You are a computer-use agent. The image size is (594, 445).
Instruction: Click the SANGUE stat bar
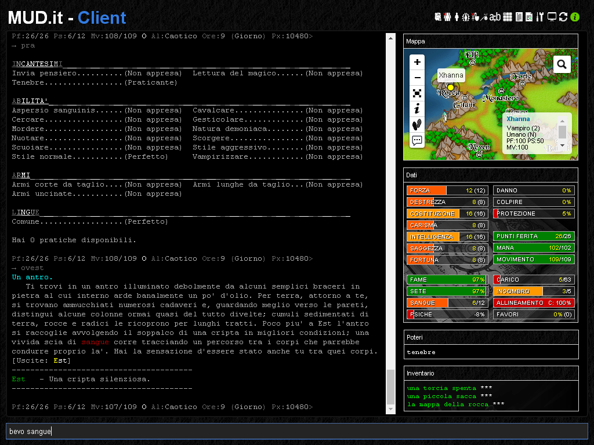pyautogui.click(x=447, y=302)
